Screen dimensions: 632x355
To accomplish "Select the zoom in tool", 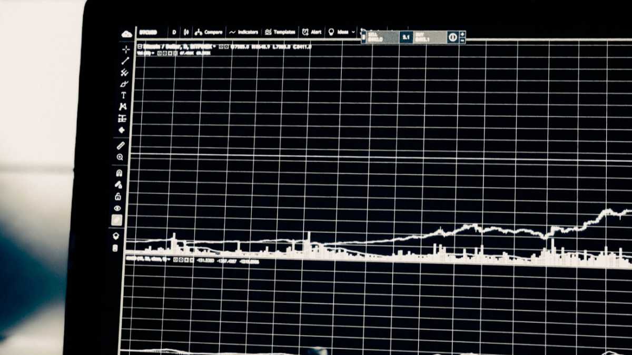I will pyautogui.click(x=120, y=157).
